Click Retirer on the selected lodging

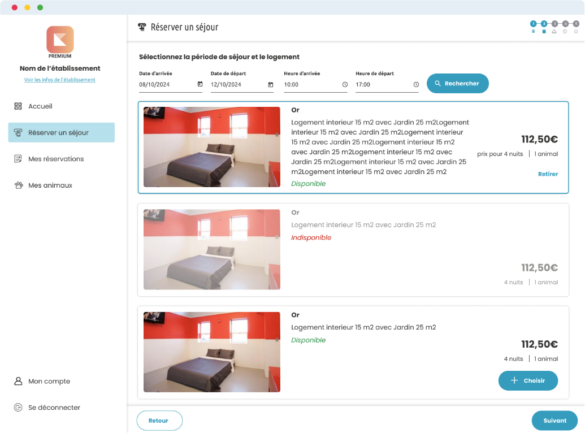(x=548, y=174)
